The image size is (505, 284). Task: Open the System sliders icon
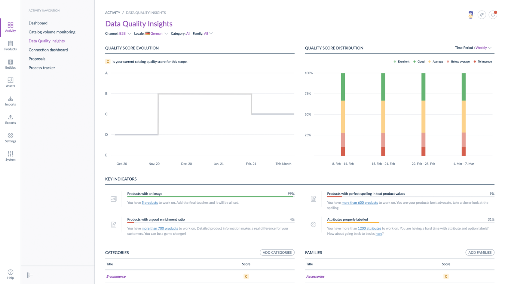tap(11, 156)
